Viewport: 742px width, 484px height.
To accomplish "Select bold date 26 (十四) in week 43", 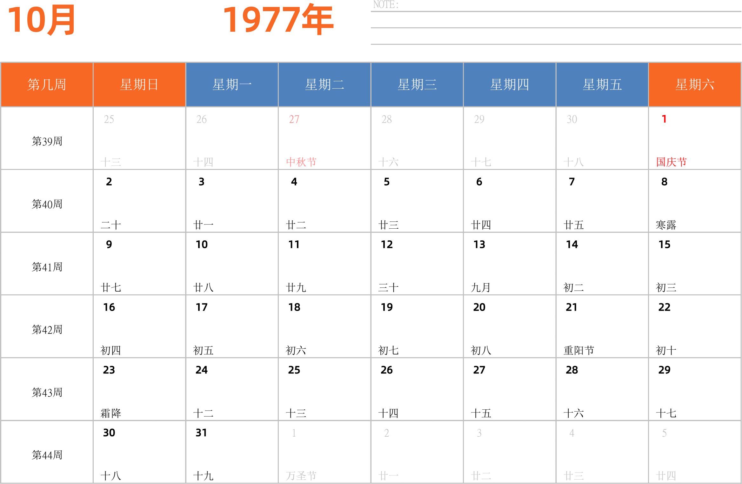I will (x=387, y=370).
